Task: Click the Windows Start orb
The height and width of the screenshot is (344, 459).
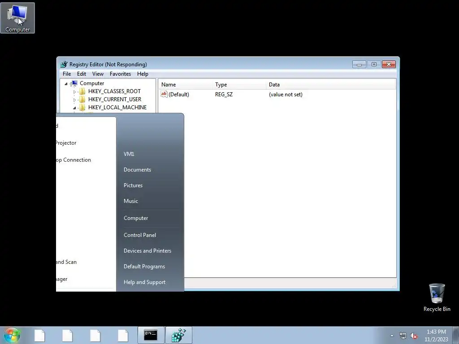Action: point(12,335)
